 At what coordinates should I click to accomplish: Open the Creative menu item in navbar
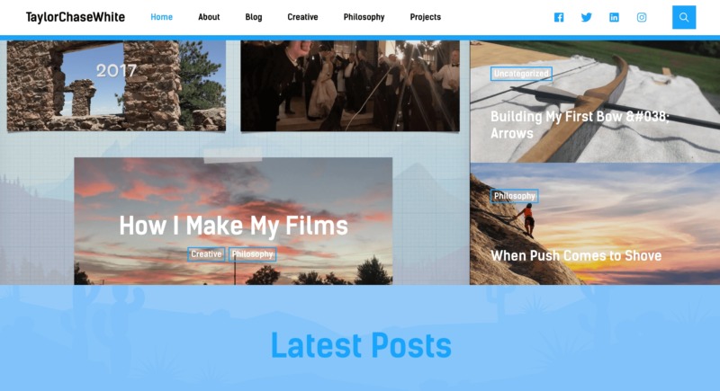coord(302,17)
